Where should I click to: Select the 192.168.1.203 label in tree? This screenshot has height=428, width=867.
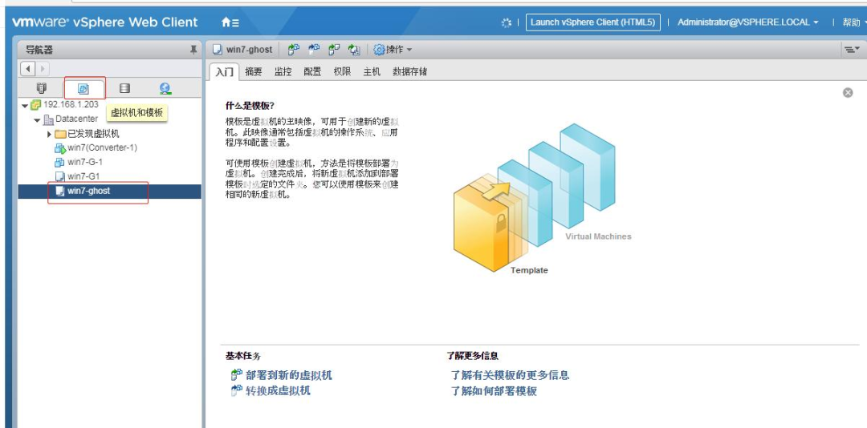(x=71, y=104)
